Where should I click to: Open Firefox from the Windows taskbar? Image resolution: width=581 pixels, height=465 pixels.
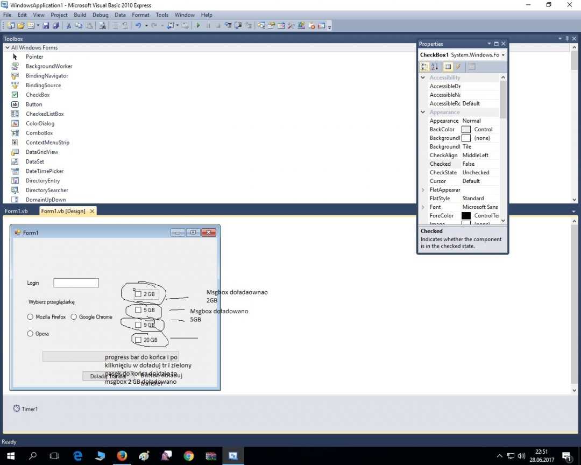[122, 456]
